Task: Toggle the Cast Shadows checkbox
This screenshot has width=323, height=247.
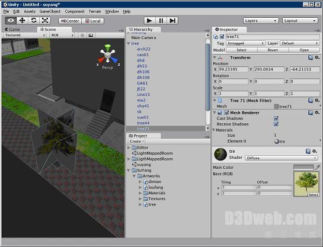Action: (x=276, y=118)
